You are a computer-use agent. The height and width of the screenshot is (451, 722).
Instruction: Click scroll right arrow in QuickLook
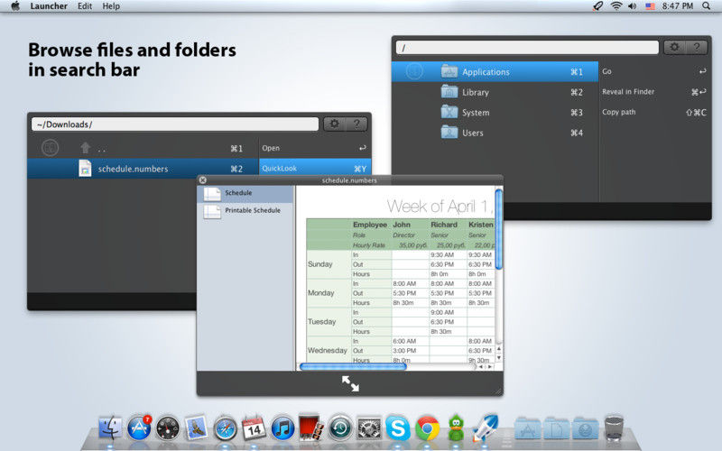[490, 367]
